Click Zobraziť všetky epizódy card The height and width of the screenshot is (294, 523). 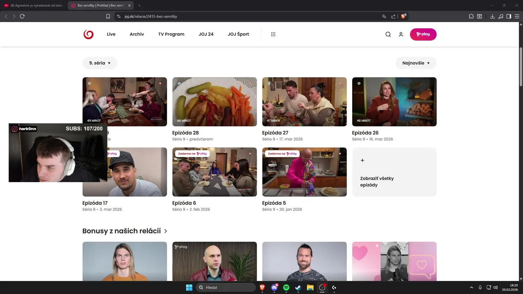[394, 172]
